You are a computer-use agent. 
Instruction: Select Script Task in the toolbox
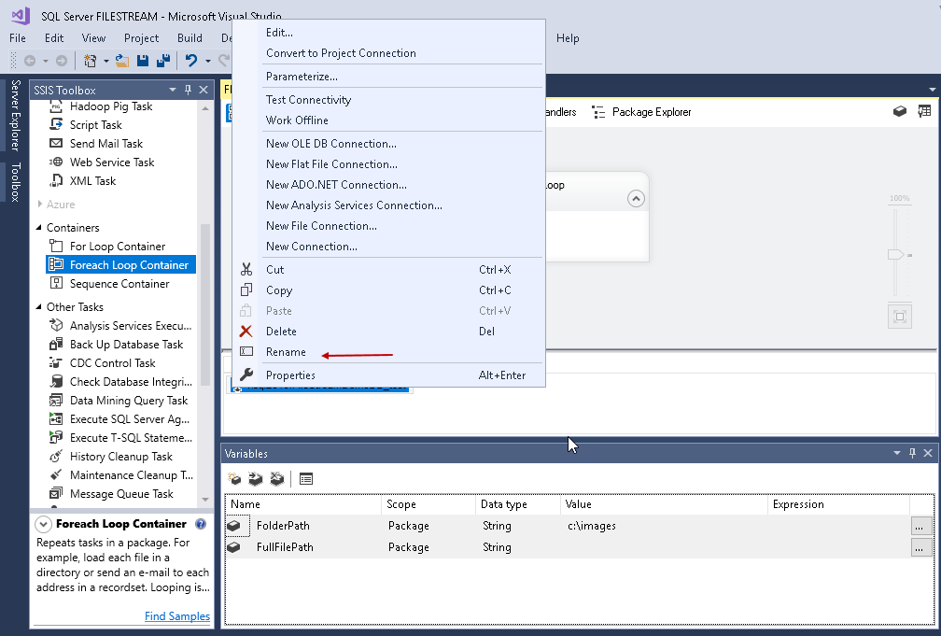click(95, 125)
